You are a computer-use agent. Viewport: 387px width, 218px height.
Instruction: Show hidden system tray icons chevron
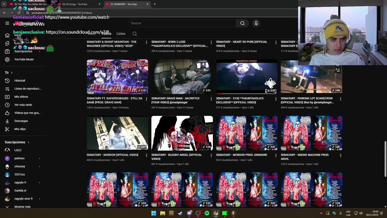click(x=321, y=213)
